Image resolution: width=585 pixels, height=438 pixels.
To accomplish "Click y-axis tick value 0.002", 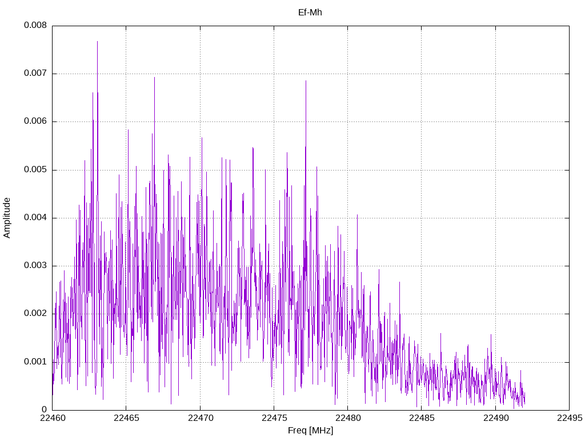I will pyautogui.click(x=35, y=313).
